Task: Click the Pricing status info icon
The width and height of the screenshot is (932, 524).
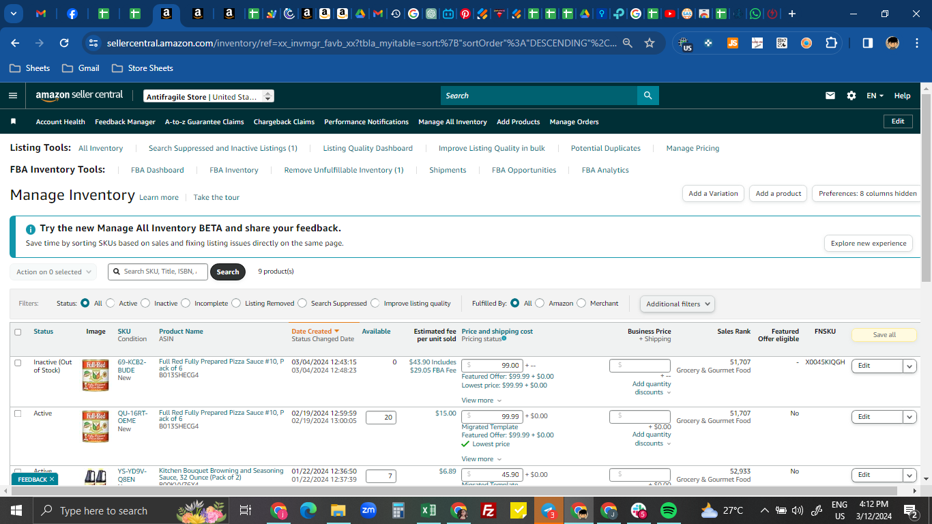Action: [x=504, y=338]
